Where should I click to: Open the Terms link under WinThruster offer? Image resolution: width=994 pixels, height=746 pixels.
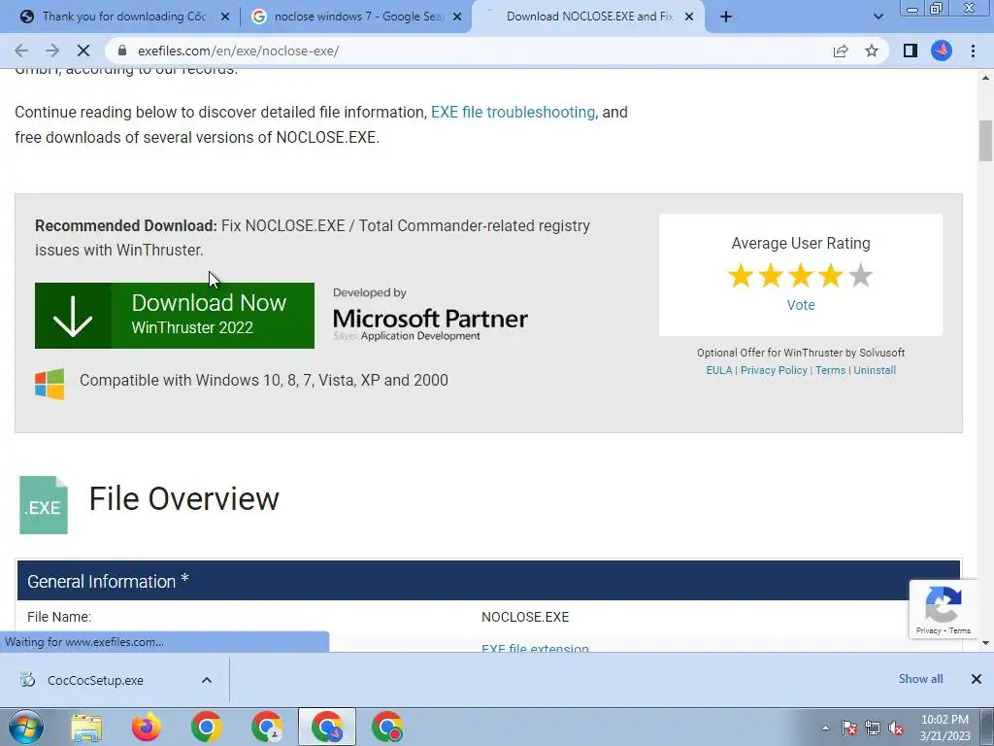coord(831,370)
